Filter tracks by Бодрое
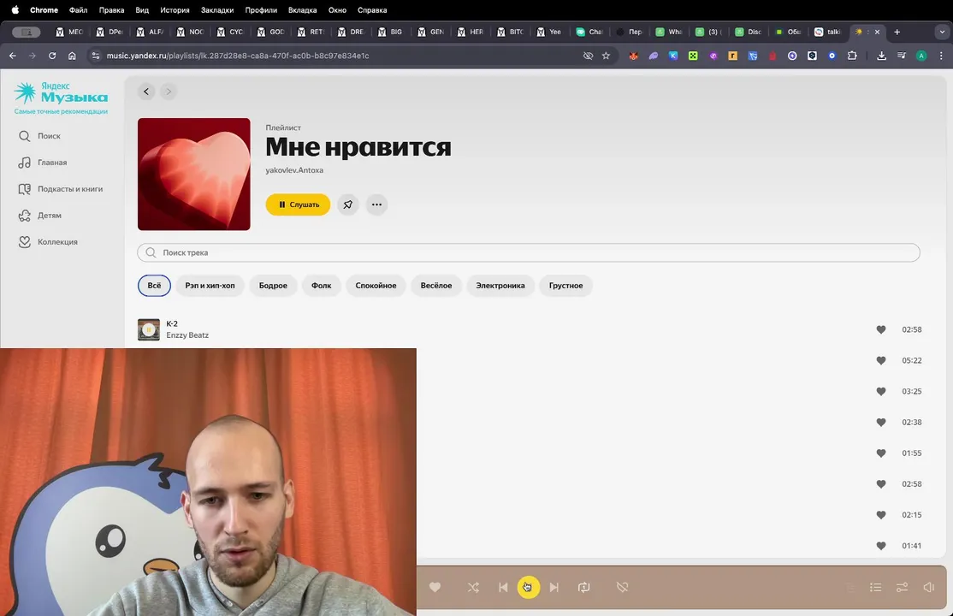 click(x=273, y=285)
